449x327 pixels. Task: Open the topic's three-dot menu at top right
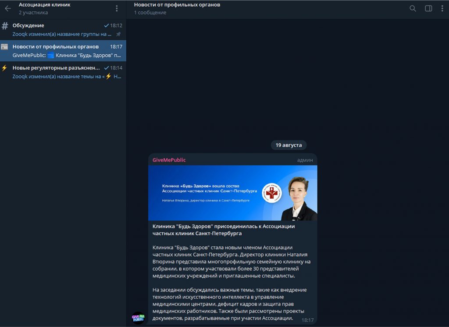(x=442, y=8)
